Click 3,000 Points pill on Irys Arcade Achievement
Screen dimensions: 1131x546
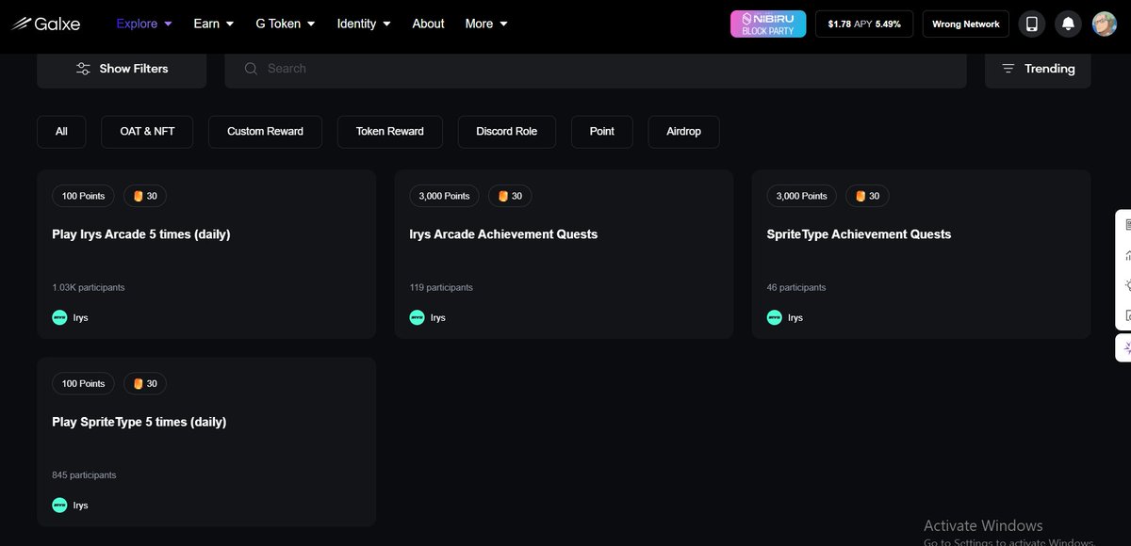tap(444, 196)
